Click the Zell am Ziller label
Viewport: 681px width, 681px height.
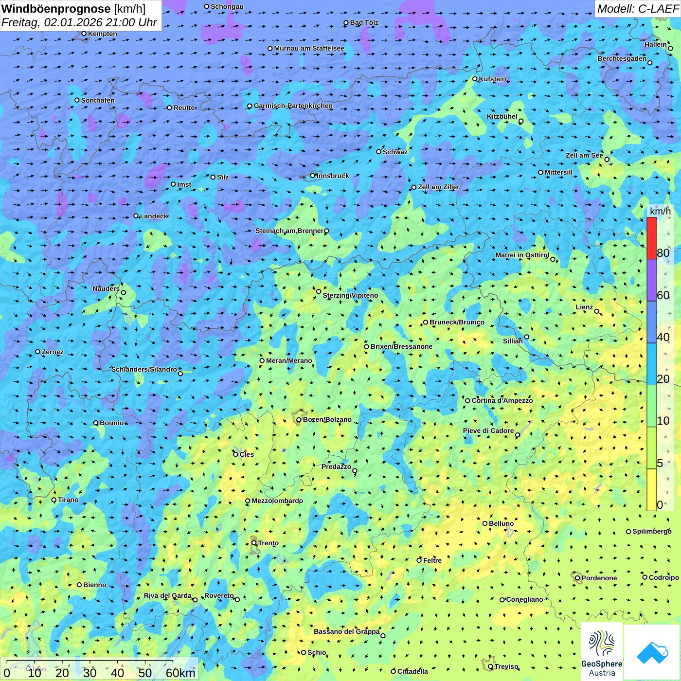pos(438,187)
